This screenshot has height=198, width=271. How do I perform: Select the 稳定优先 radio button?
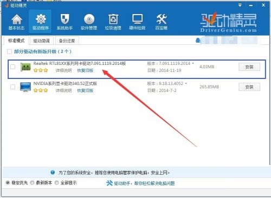coord(8,183)
